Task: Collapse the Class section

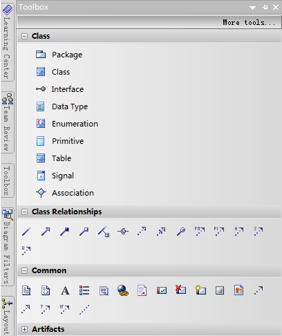Action: tap(24, 36)
